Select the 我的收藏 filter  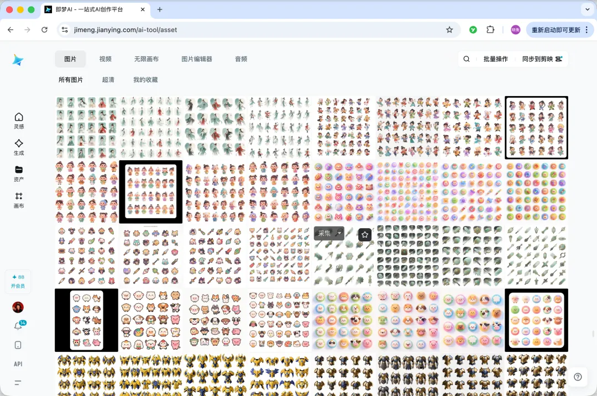click(x=145, y=80)
